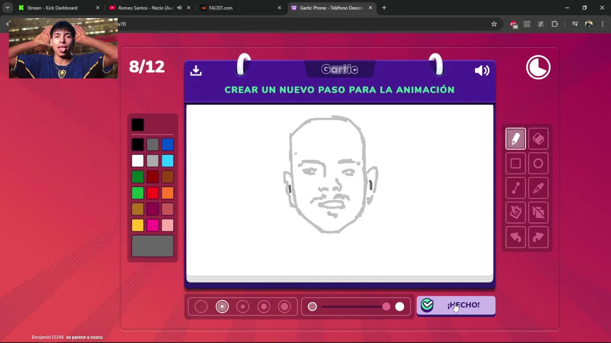This screenshot has height=343, width=611.
Task: Pick the dark blue palette color
Action: click(168, 144)
